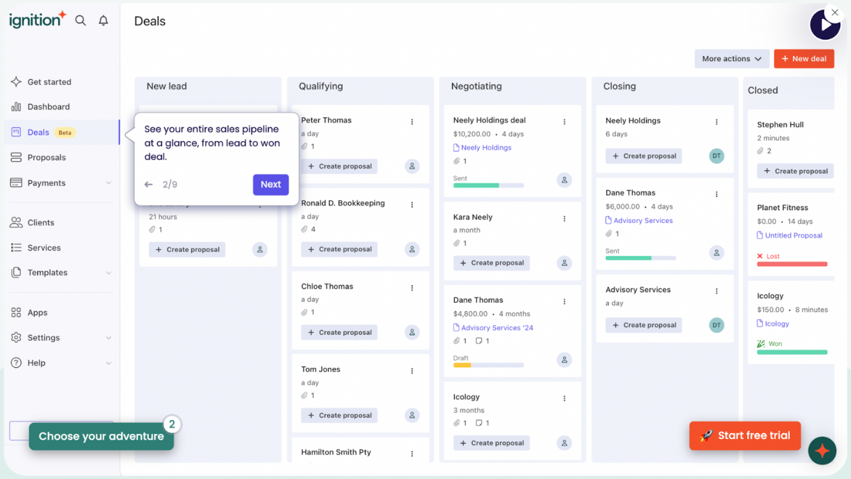Open three-dot menu on Dane Thomas negotiating card
Viewport: 851px width, 479px height.
[x=564, y=302]
